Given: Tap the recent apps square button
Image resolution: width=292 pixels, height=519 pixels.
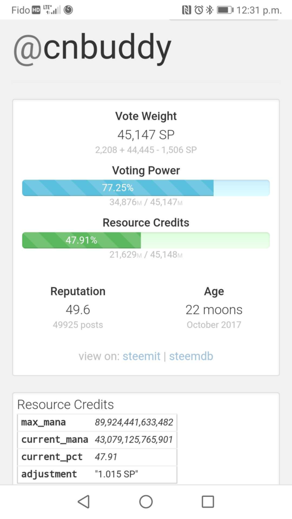Looking at the screenshot, I should point(208,502).
